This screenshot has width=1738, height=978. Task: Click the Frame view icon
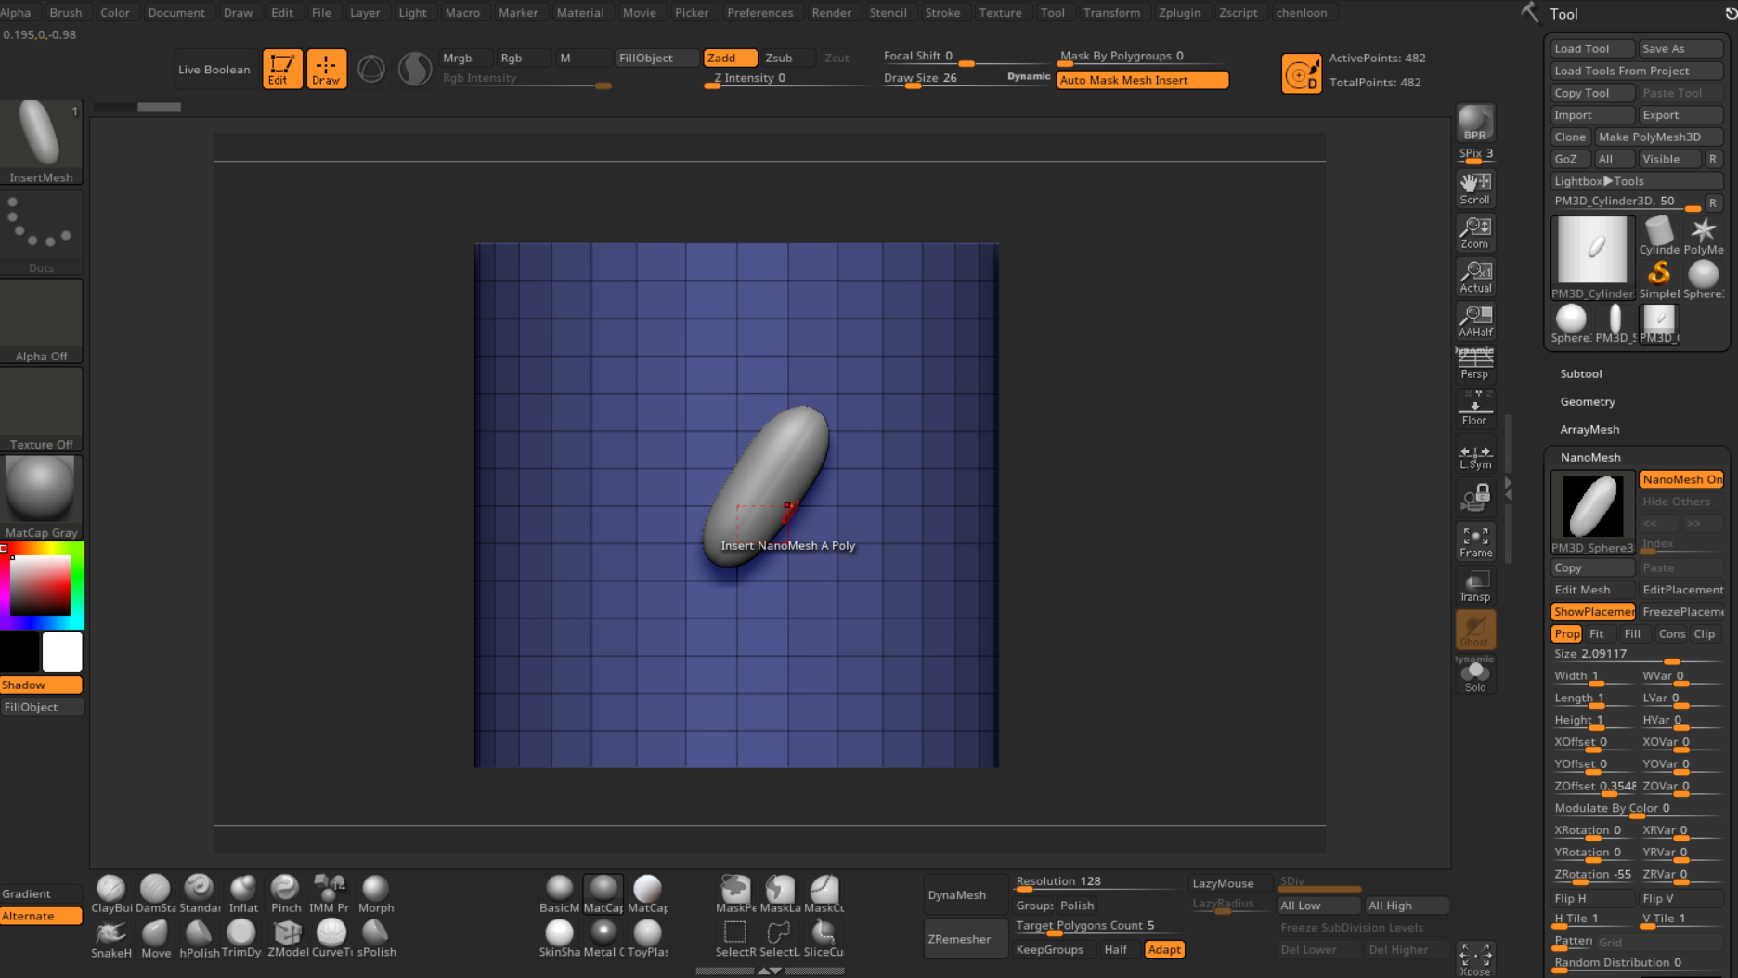click(1474, 541)
